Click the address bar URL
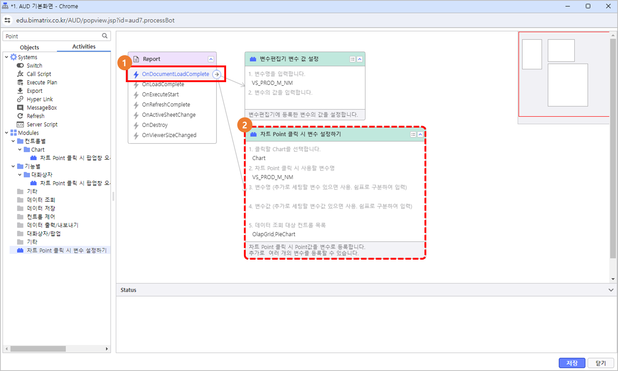The width and height of the screenshot is (618, 371). tap(95, 20)
